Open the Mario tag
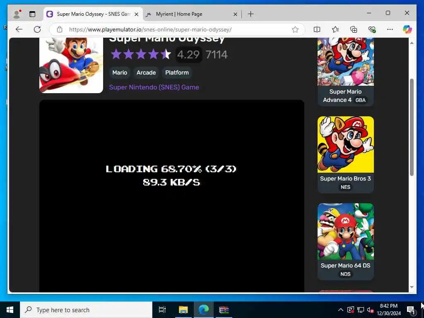The height and width of the screenshot is (318, 424). coord(120,72)
